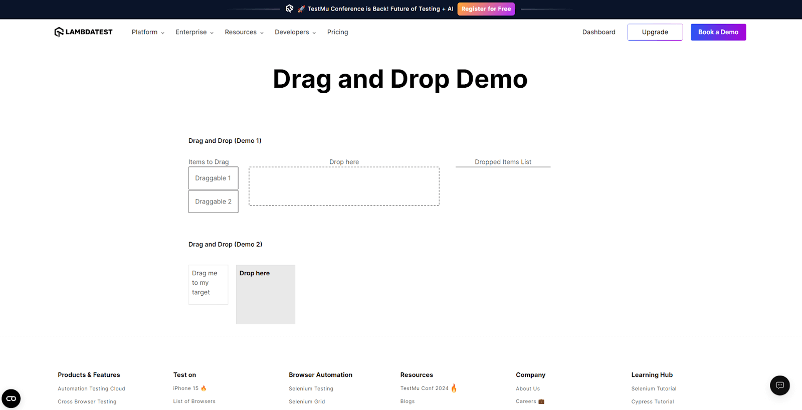Screen dimensions: 802x410
Task: Click the rocket icon in announcement banner
Action: point(301,9)
